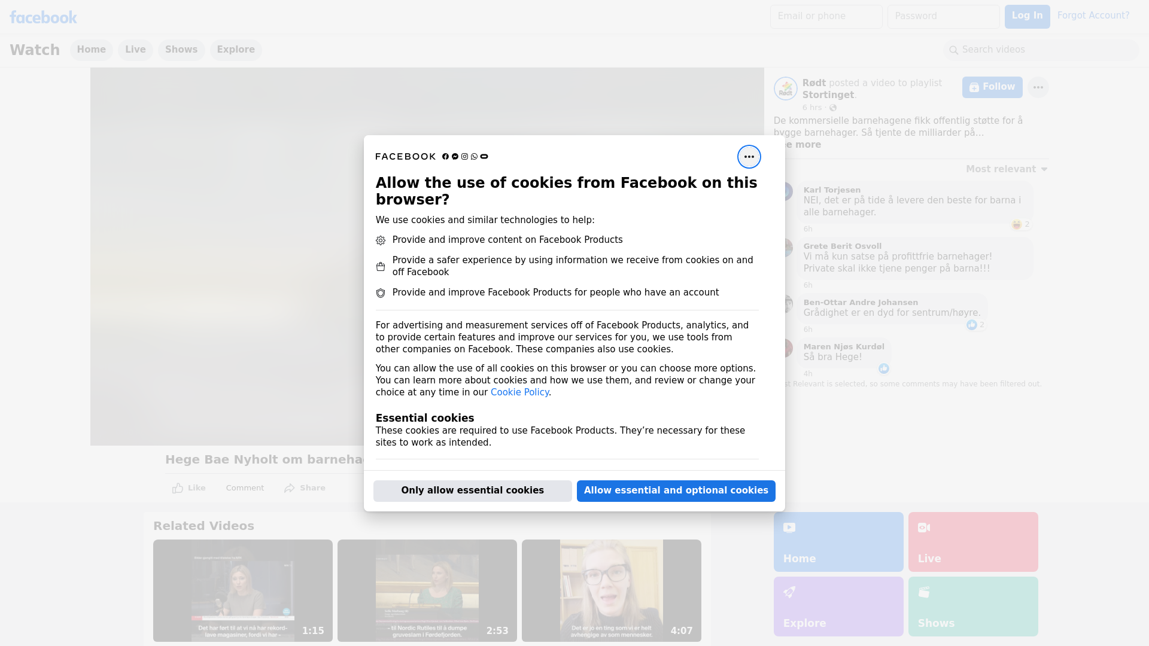Click the Share arrow icon

point(290,488)
